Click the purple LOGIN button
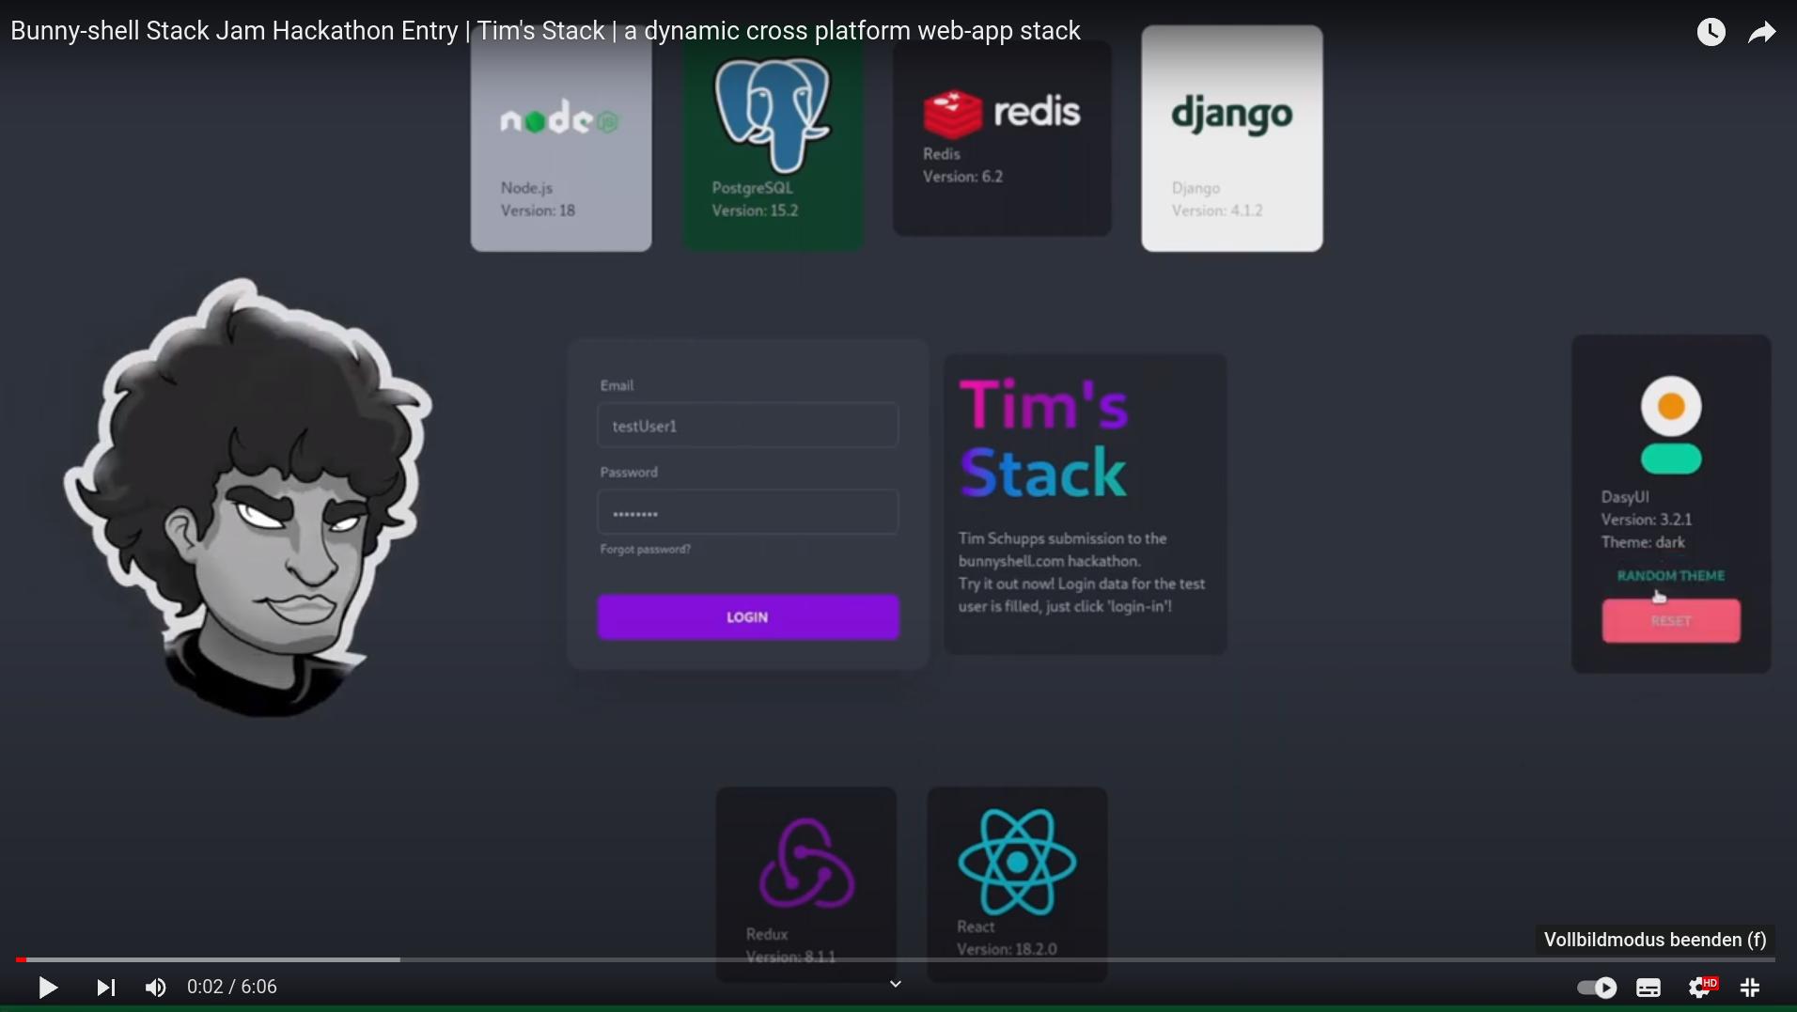Screen dimensions: 1797x1012 coord(748,617)
